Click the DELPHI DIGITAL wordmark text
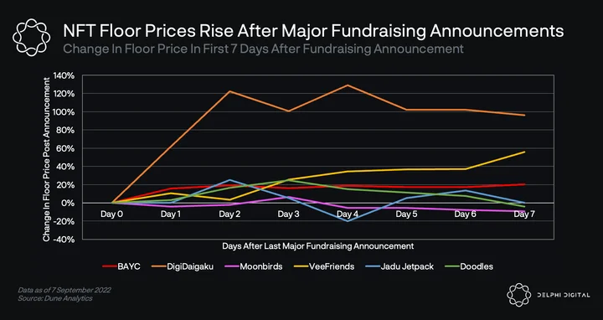Image resolution: width=603 pixels, height=320 pixels. pyautogui.click(x=564, y=295)
